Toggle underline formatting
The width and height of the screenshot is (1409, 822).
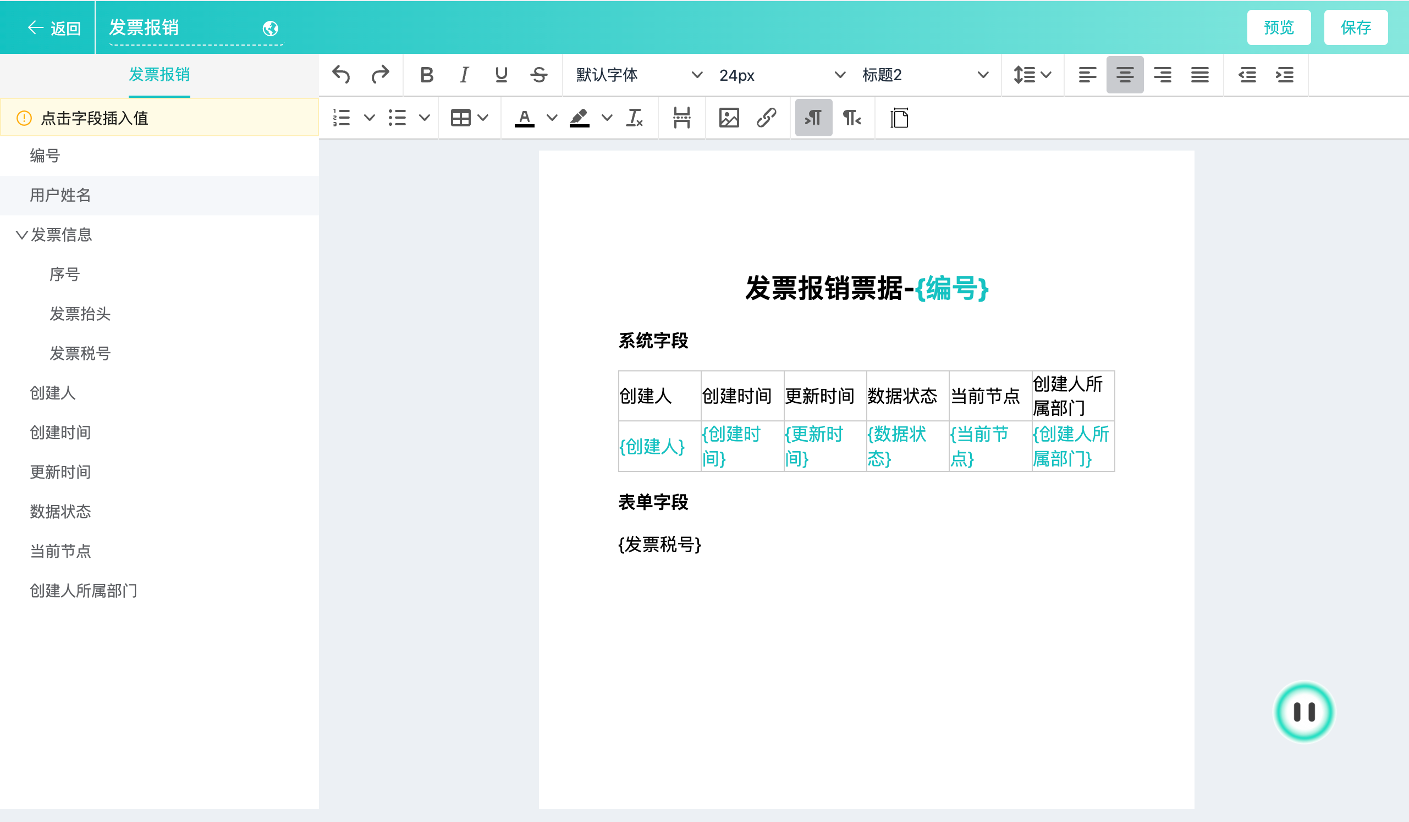pyautogui.click(x=501, y=74)
